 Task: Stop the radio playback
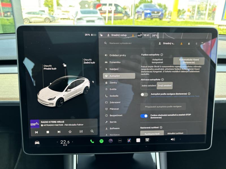click(x=48, y=132)
